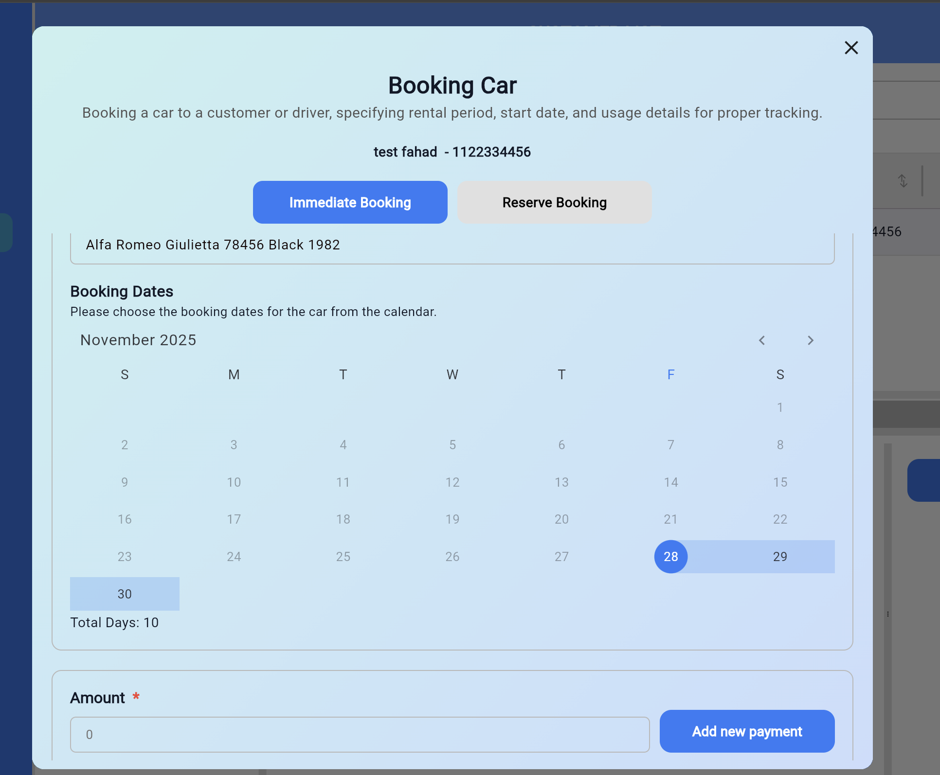Image resolution: width=940 pixels, height=775 pixels.
Task: Choose November 12 date cell
Action: pyautogui.click(x=452, y=482)
